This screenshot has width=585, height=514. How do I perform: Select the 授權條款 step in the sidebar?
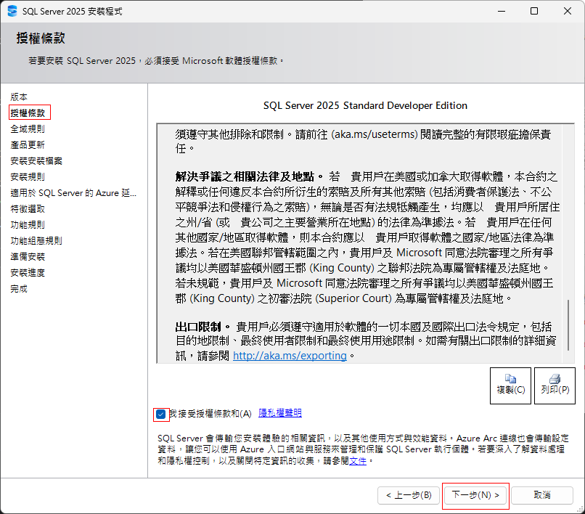point(28,113)
